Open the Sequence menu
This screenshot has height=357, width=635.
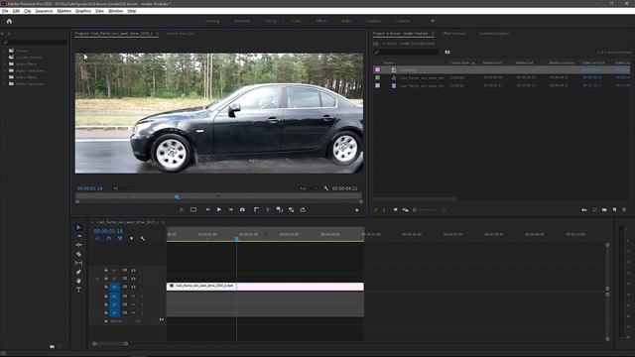(44, 11)
